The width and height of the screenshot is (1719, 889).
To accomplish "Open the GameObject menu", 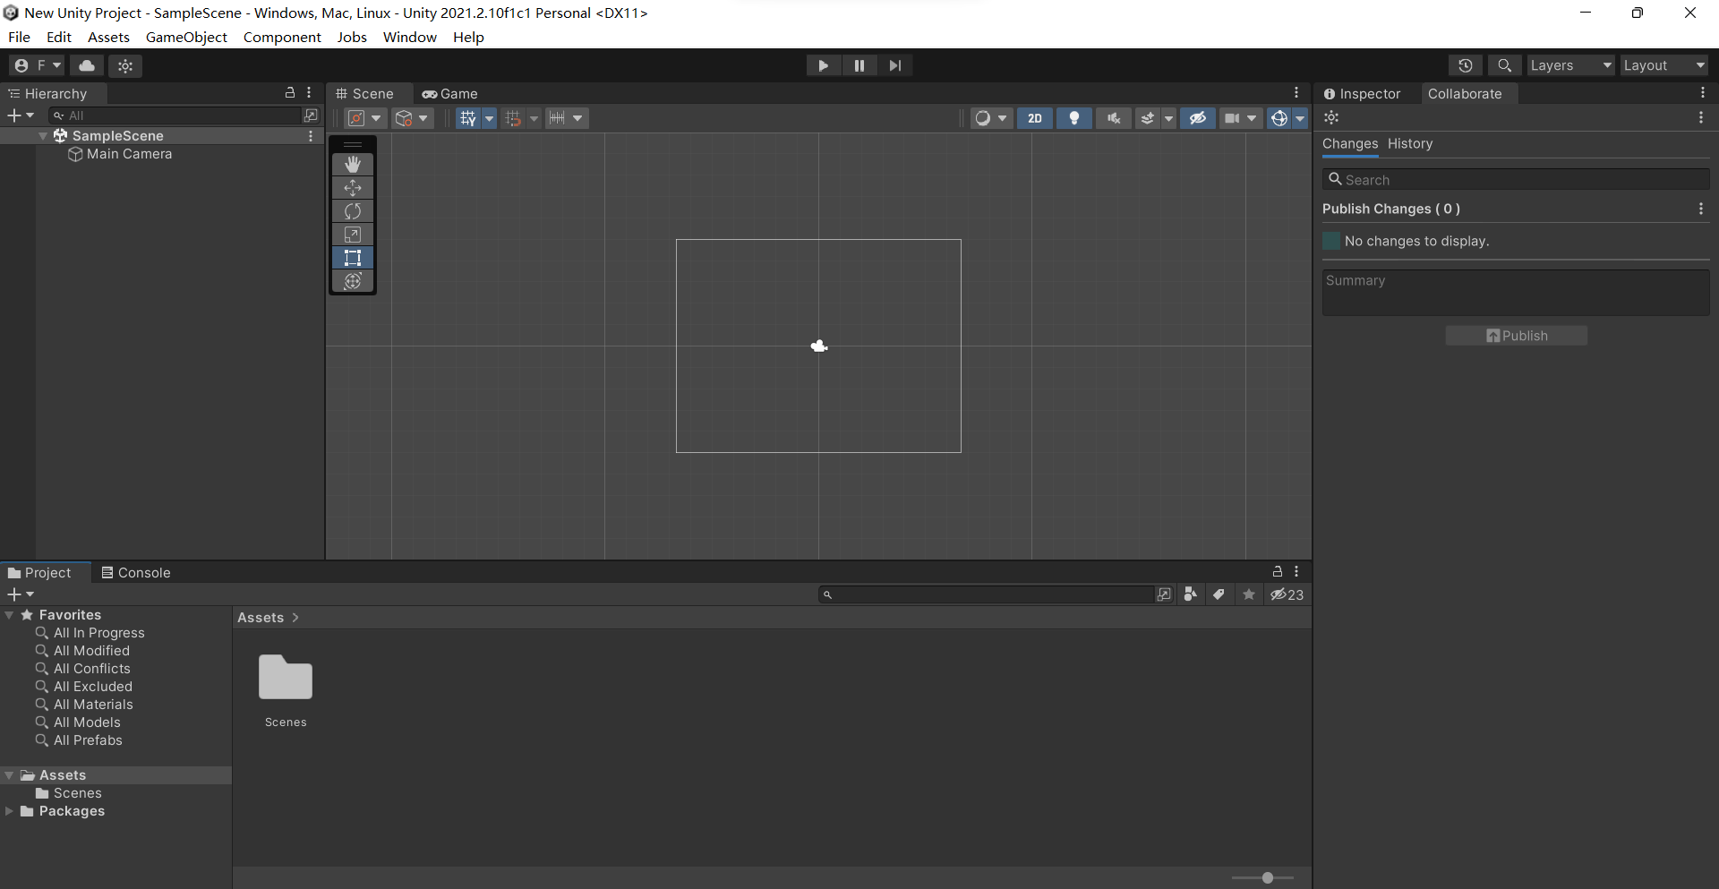I will click(186, 37).
